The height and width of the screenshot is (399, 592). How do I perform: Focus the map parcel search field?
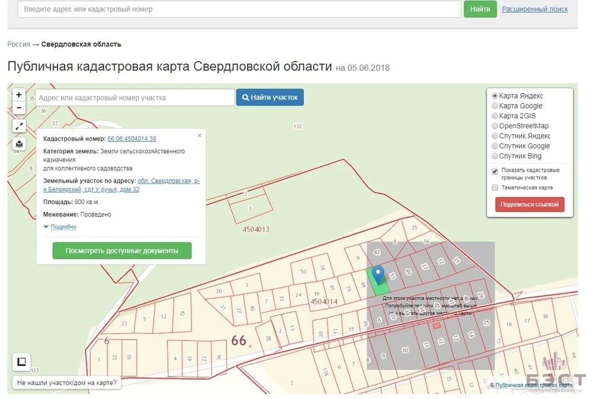135,98
